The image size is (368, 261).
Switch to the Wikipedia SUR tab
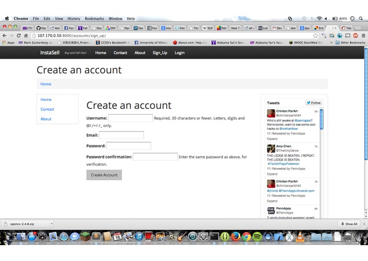pyautogui.click(x=208, y=28)
